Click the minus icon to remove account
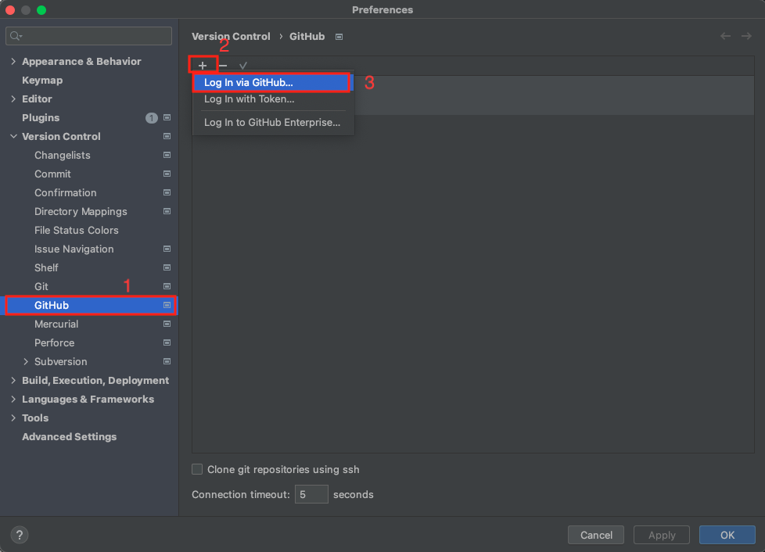This screenshot has height=552, width=765. click(x=223, y=66)
